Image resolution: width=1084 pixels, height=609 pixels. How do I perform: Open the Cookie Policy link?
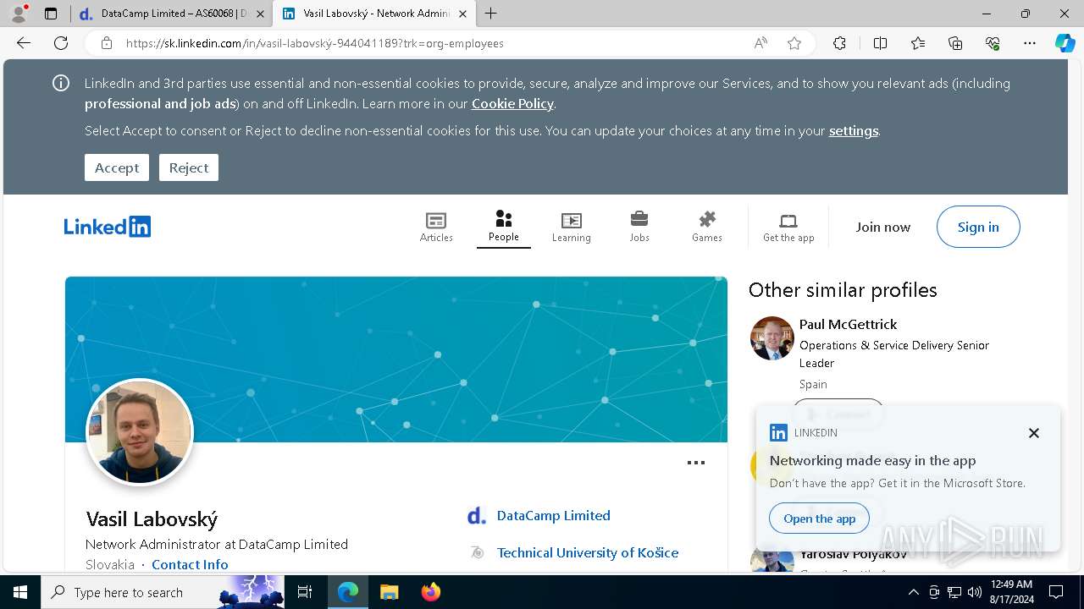coord(512,103)
